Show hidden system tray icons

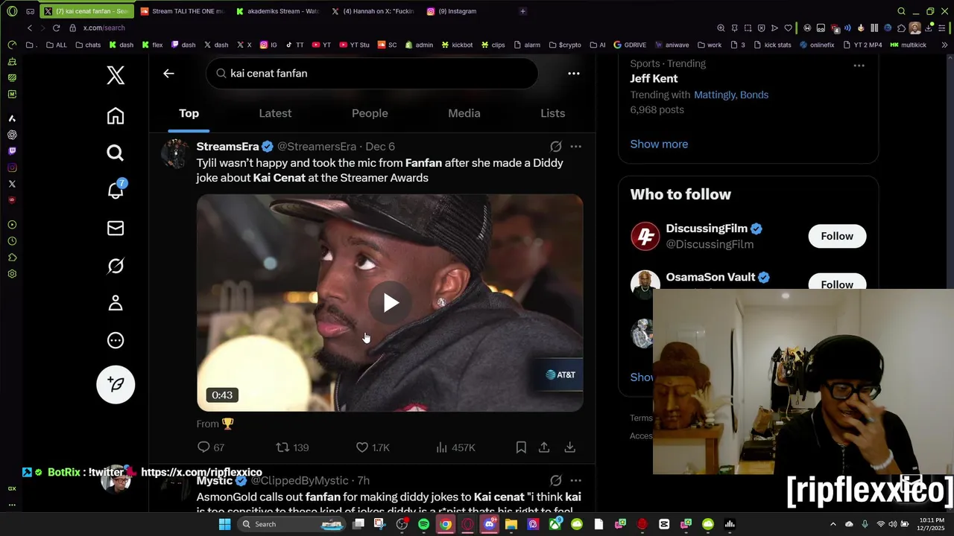tap(833, 524)
